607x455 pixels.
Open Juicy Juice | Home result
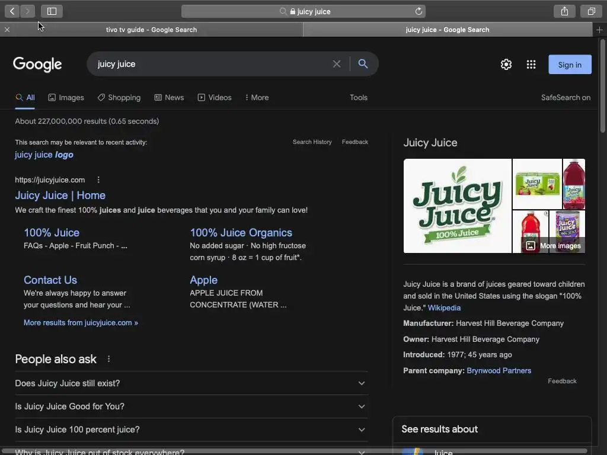[60, 196]
